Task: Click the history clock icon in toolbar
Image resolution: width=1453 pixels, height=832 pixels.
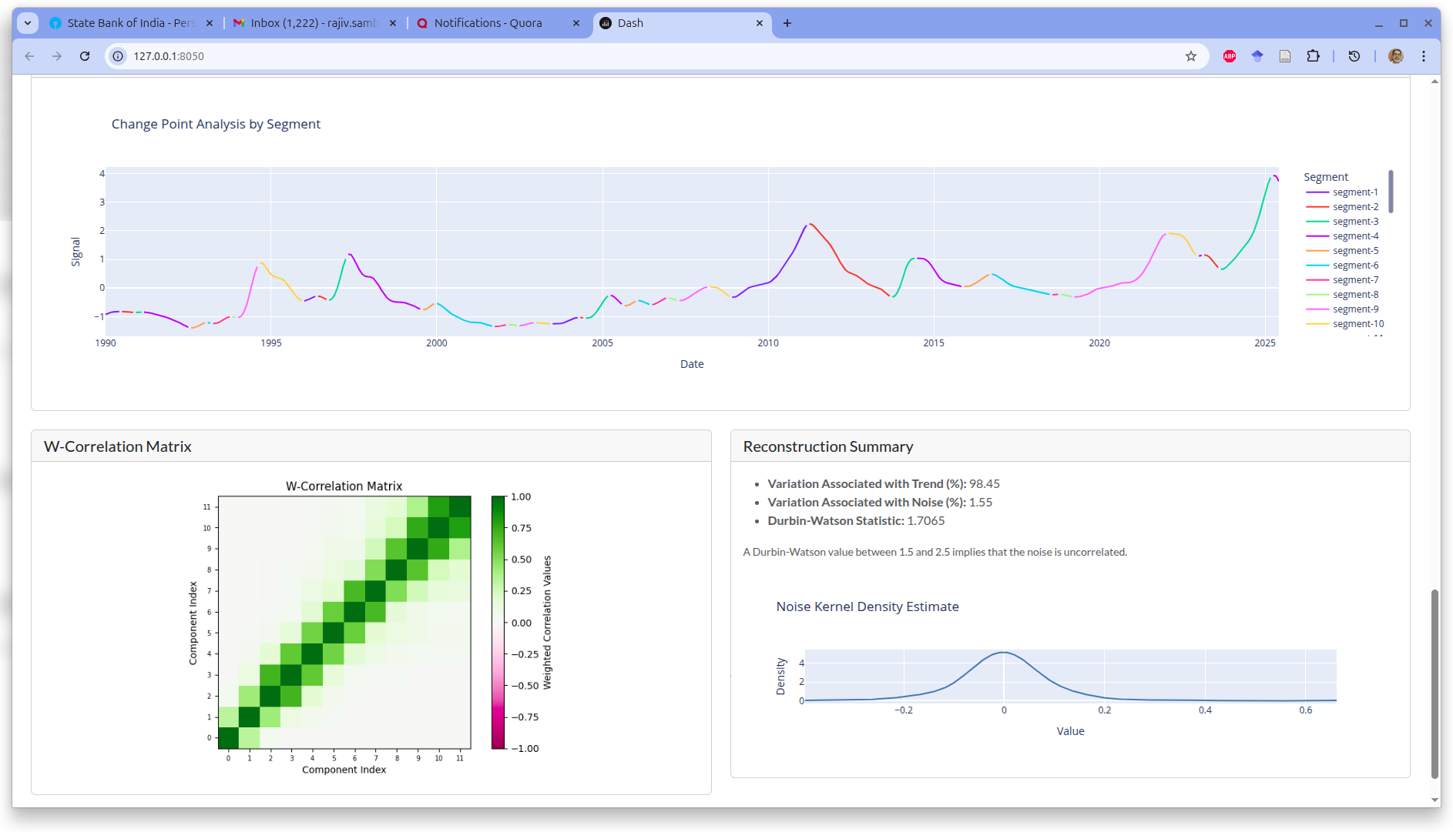Action: pyautogui.click(x=1354, y=56)
